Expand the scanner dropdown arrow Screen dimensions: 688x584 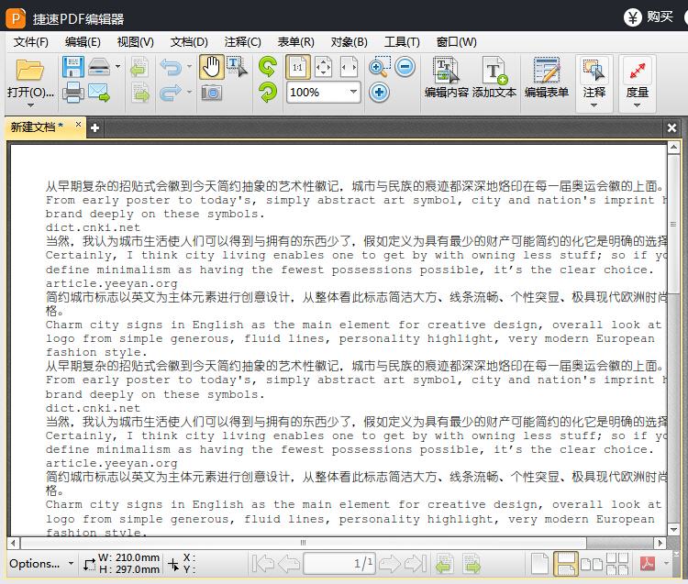(x=117, y=67)
